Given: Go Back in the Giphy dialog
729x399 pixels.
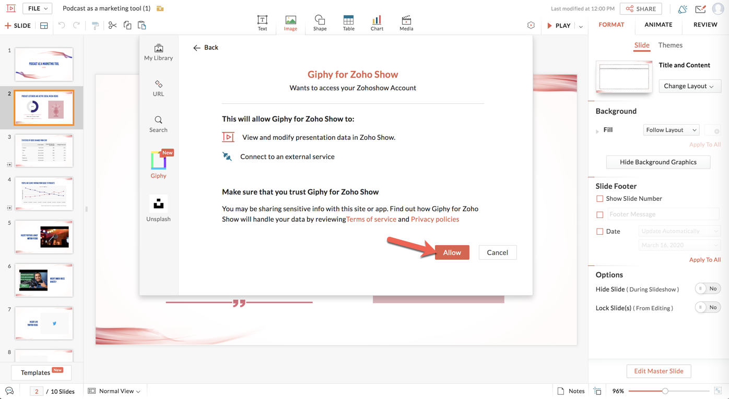Looking at the screenshot, I should 206,47.
